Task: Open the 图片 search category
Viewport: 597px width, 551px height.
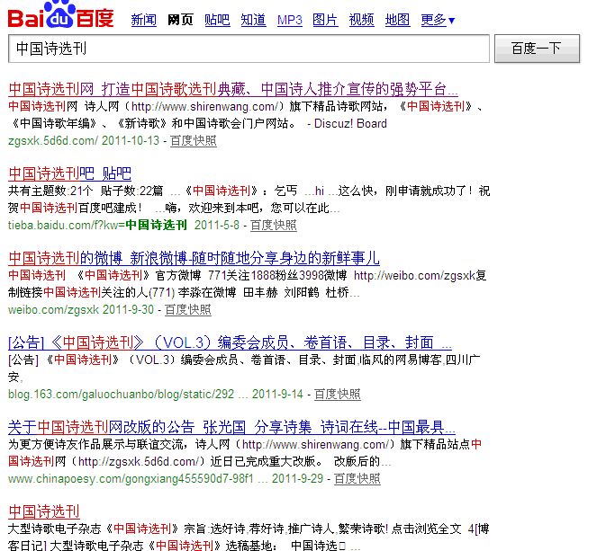Action: [x=325, y=20]
